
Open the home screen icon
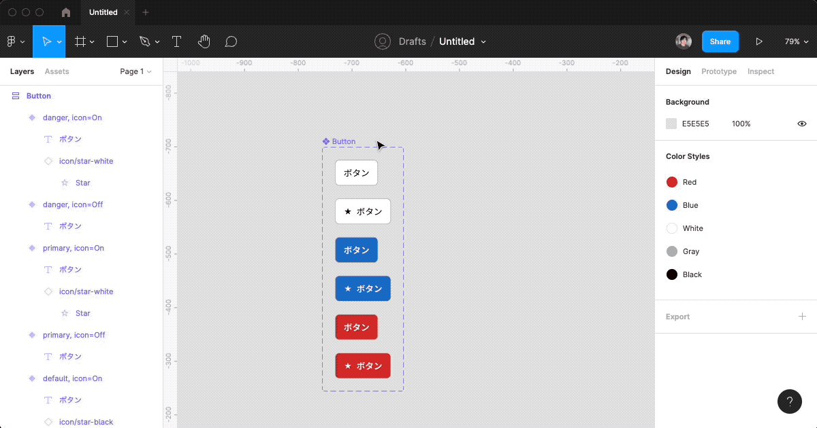click(x=66, y=12)
